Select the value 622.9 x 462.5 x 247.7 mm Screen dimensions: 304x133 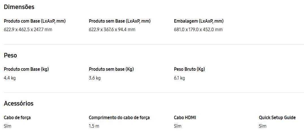pos(28,29)
